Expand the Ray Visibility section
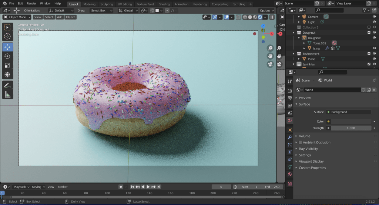379x205 pixels. click(308, 149)
